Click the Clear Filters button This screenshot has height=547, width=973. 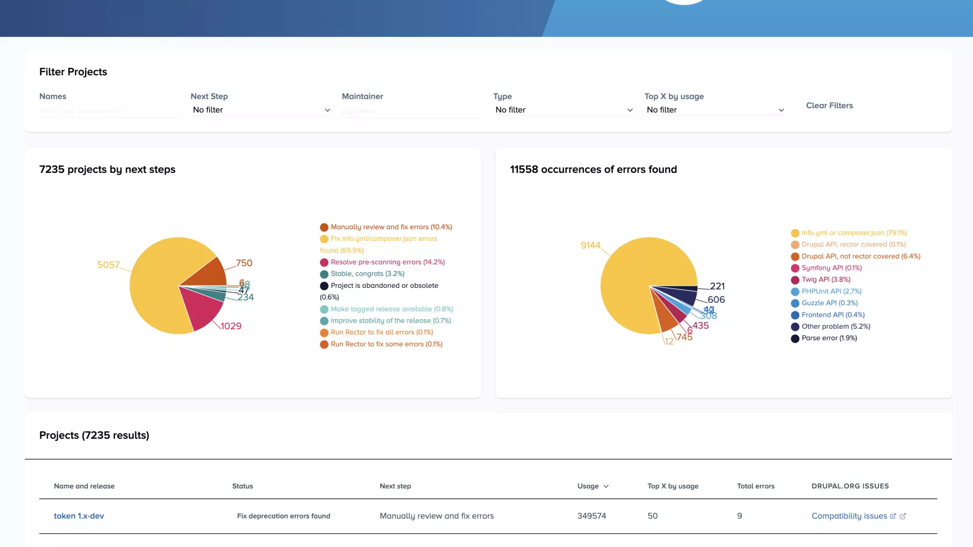click(x=829, y=106)
